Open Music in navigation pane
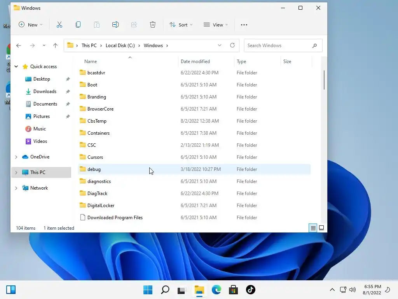The image size is (398, 299). coord(39,129)
